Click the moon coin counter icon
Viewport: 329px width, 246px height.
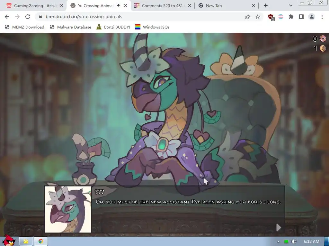[323, 48]
